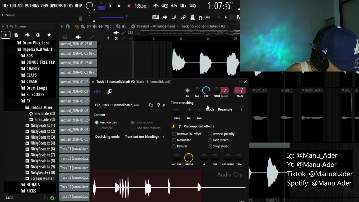Image resolution: width=359 pixels, height=202 pixels.
Task: Enable Fade stereo
Action: pyautogui.click(x=218, y=140)
